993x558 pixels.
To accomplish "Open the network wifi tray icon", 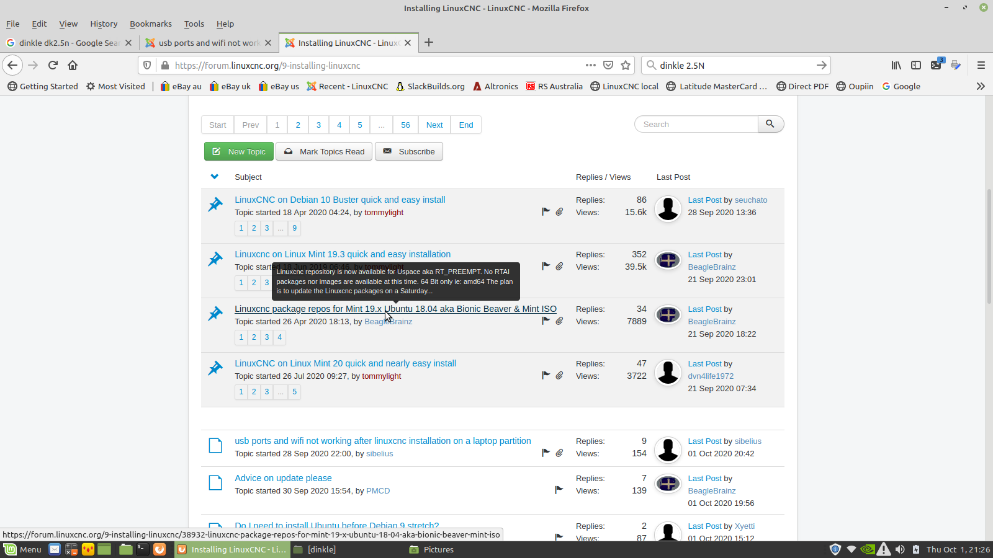I will click(x=851, y=549).
